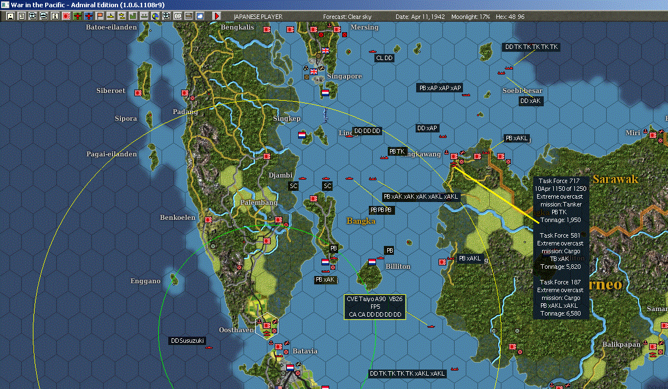Click the 'JAPANESE PLAYER' status text
The height and width of the screenshot is (389, 668).
pos(258,17)
